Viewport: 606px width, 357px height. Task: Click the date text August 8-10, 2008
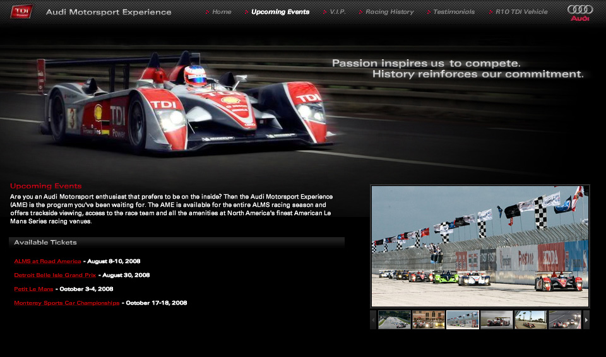pyautogui.click(x=114, y=261)
